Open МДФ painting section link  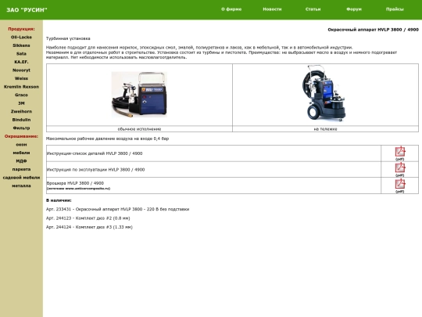coord(21,161)
